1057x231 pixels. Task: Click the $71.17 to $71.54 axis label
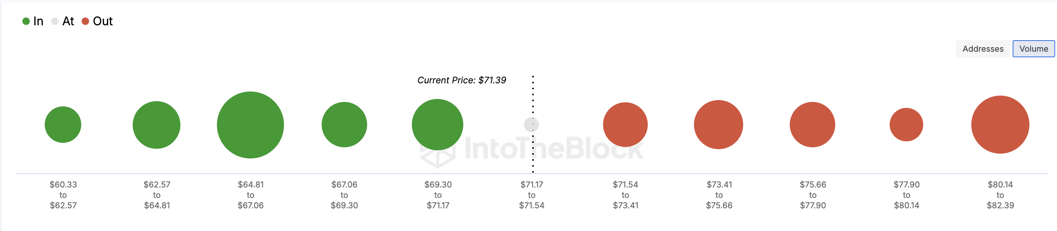click(x=532, y=195)
